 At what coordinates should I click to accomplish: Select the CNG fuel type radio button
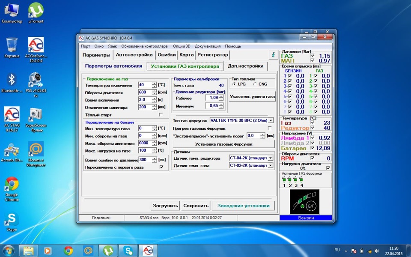[255, 84]
